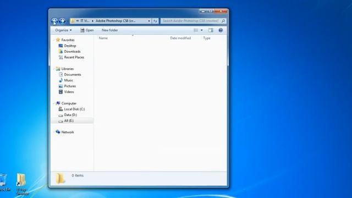Collapse the Libraries group arrow
352x198 pixels.
tap(54, 69)
